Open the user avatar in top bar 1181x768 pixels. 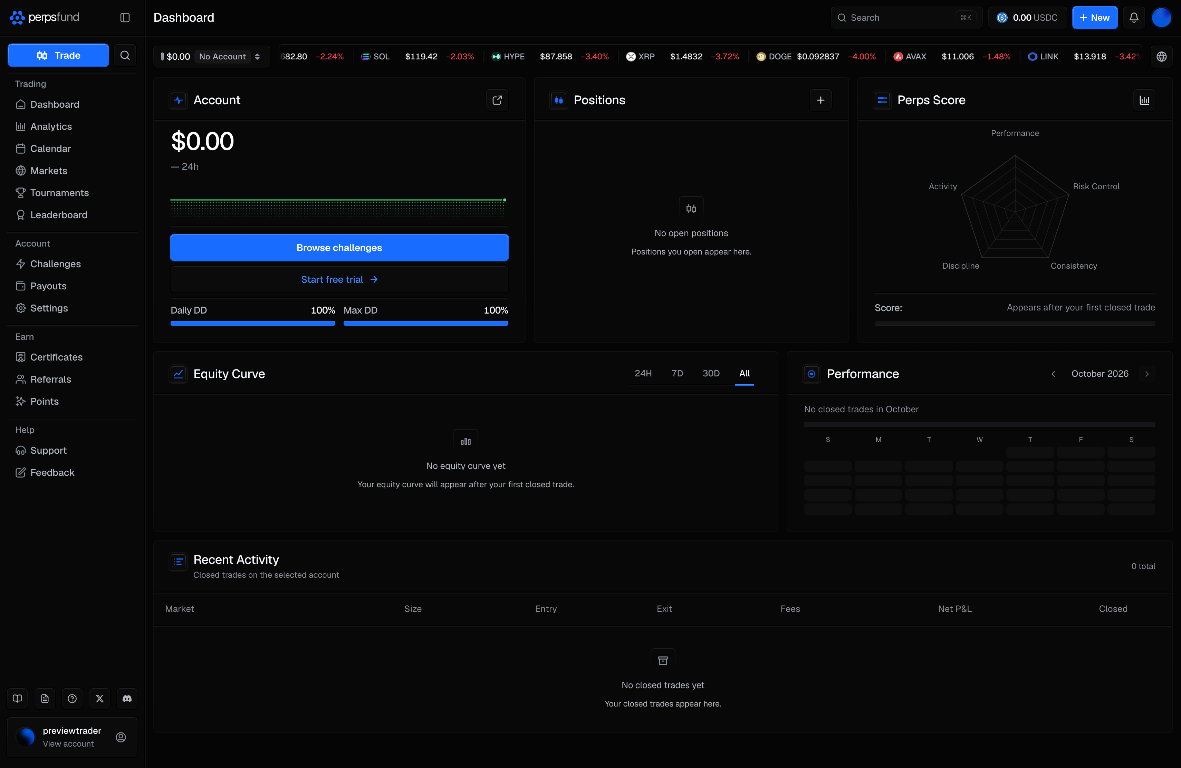(x=1161, y=18)
